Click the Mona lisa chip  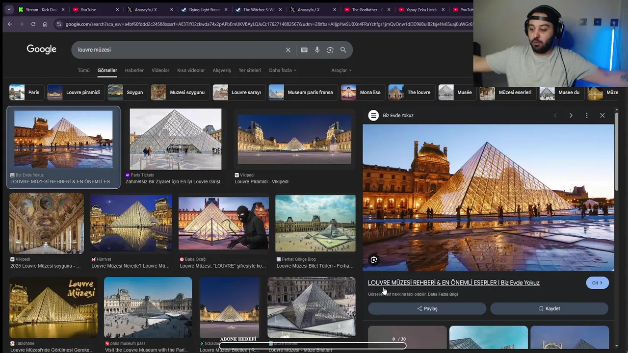[x=363, y=92]
